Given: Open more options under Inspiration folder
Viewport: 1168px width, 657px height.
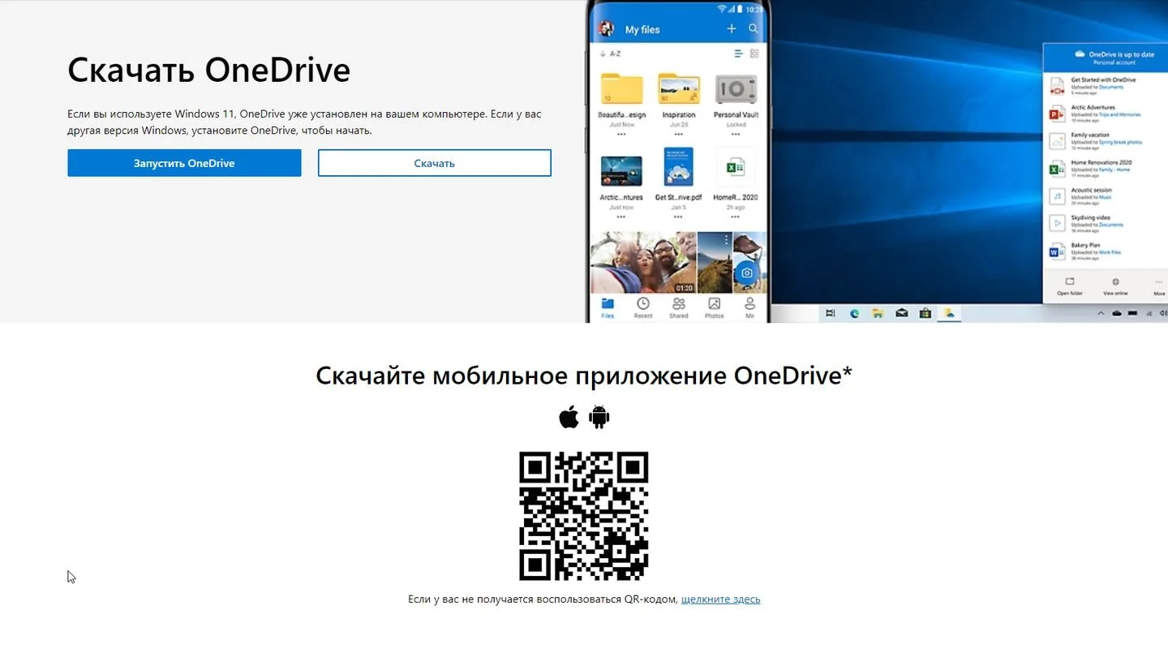Looking at the screenshot, I should click(679, 135).
